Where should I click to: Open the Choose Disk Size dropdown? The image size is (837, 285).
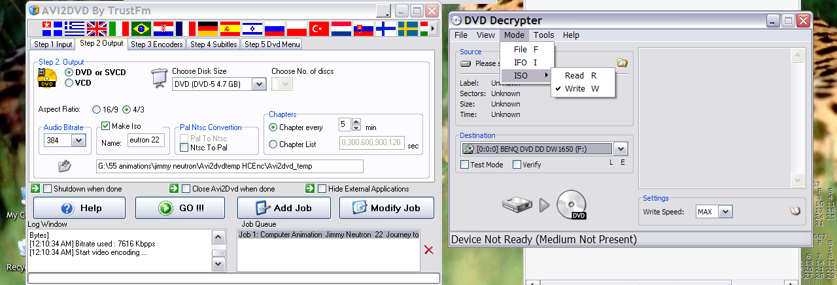point(259,84)
